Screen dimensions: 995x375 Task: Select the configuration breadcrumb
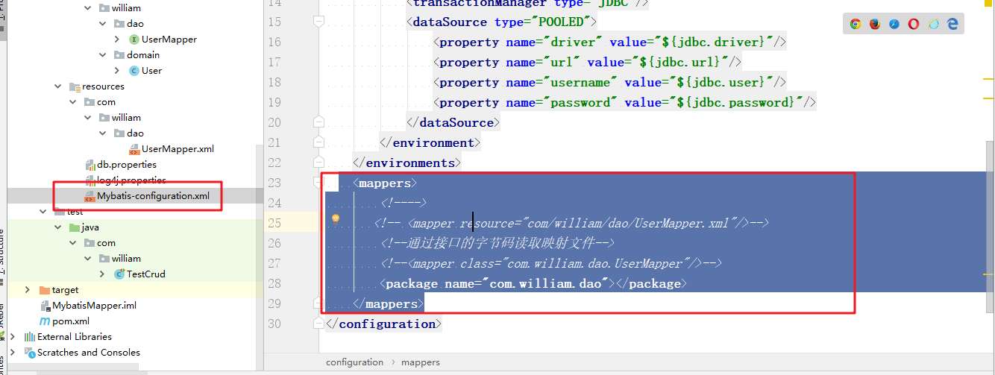[354, 362]
